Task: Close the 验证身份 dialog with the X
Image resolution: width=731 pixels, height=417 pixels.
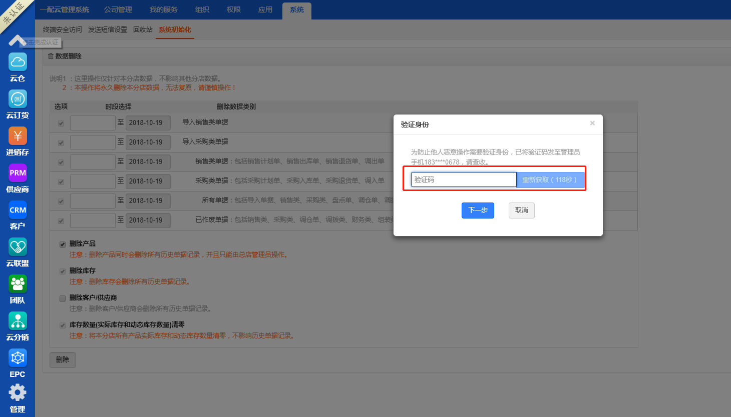Action: 592,123
